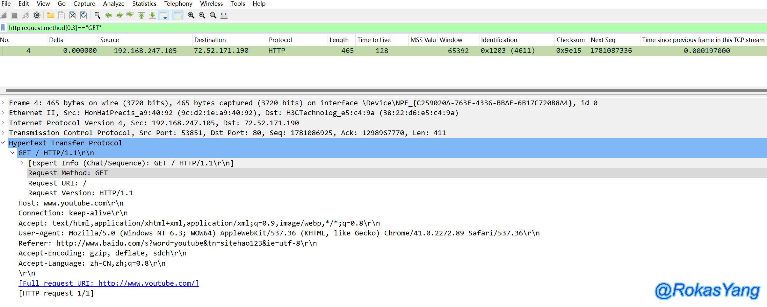Image resolution: width=767 pixels, height=307 pixels.
Task: Toggle packet list colorization
Action: (x=177, y=15)
